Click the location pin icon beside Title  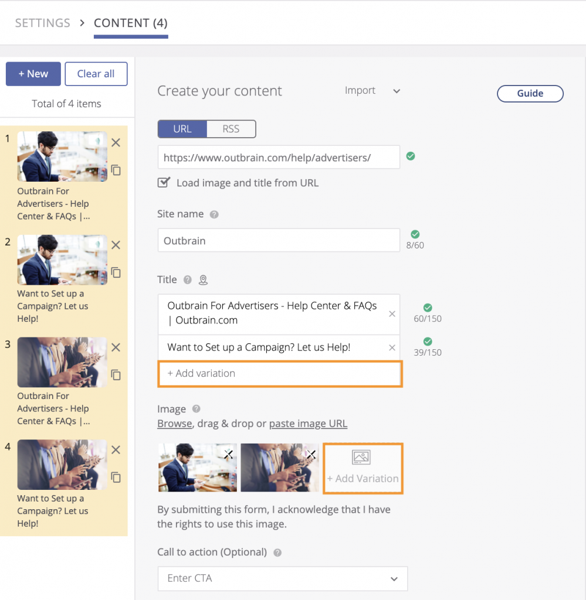(x=203, y=280)
